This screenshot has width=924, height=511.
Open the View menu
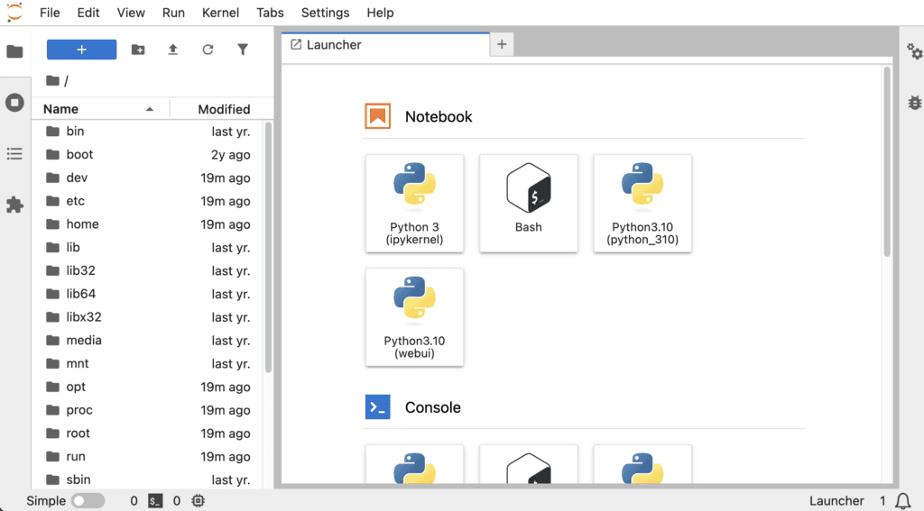pos(131,13)
